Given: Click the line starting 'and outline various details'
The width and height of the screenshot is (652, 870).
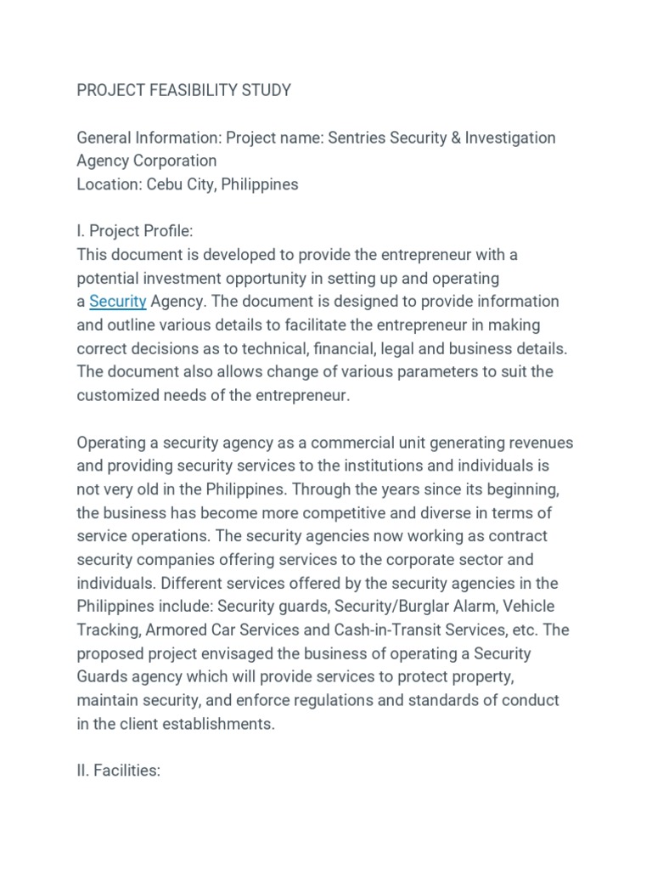Looking at the screenshot, I should [308, 325].
